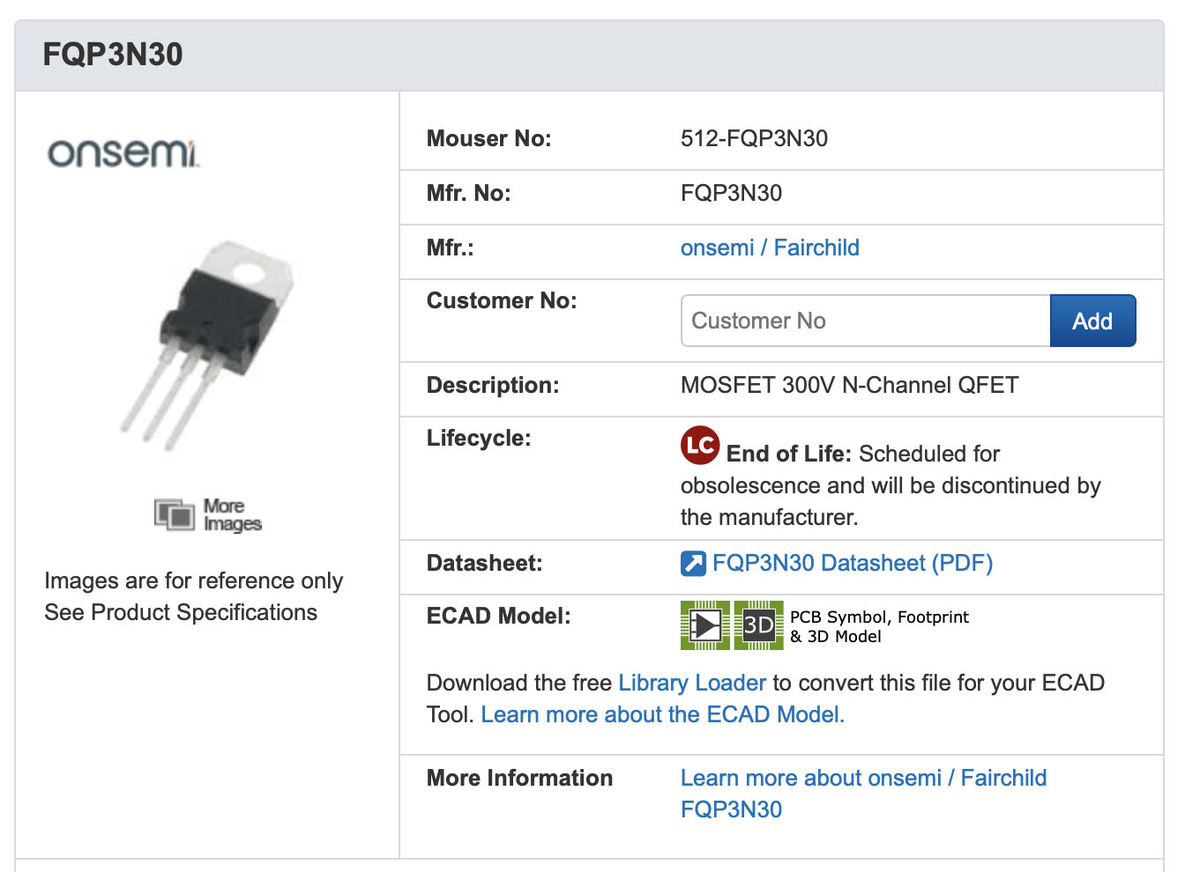Open Learn more about onsemi / Fairchild FQP3N30
The height and width of the screenshot is (872, 1185).
pos(863,794)
